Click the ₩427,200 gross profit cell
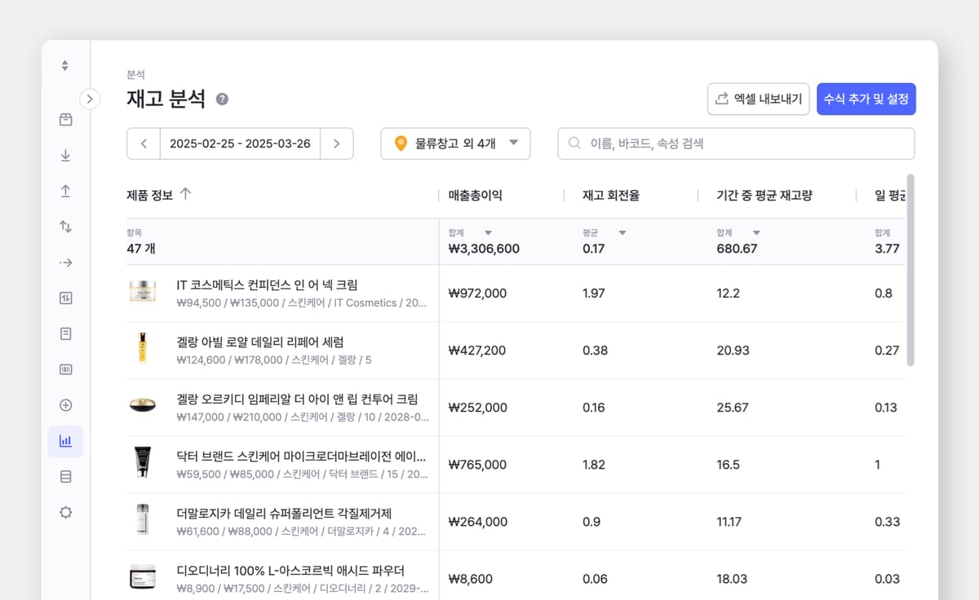 click(x=477, y=350)
